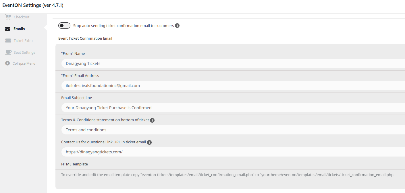Click the Email Subject line field
Viewport: 405px width, 193px height.
[x=233, y=108]
